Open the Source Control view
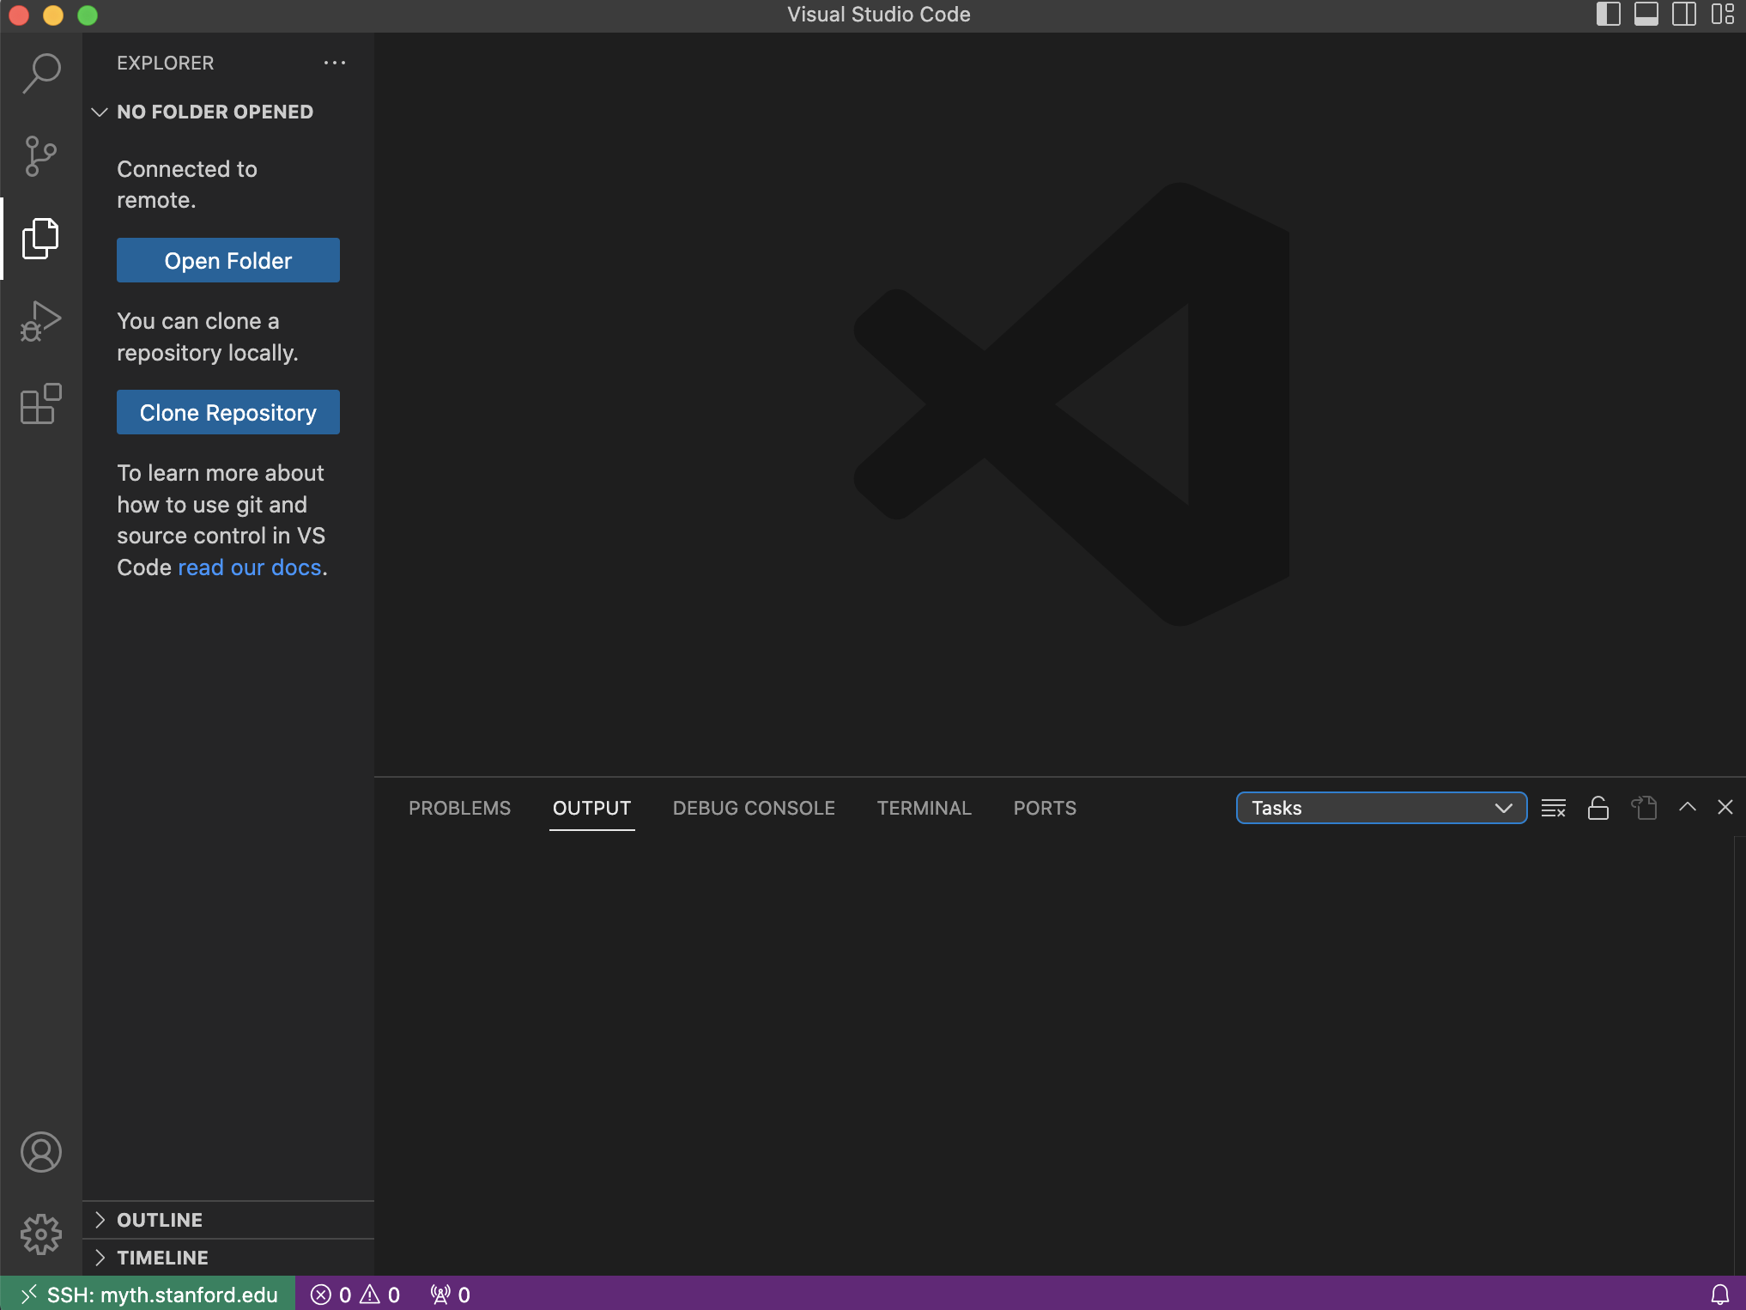Image resolution: width=1746 pixels, height=1310 pixels. point(41,156)
